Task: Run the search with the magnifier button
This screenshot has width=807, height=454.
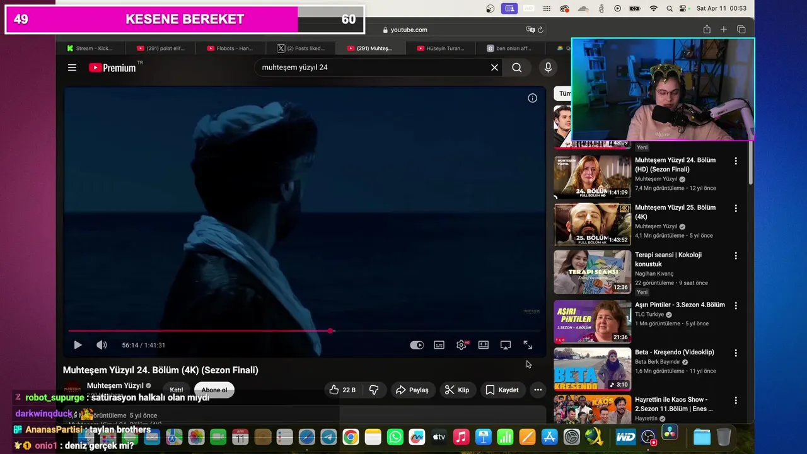Action: (517, 67)
